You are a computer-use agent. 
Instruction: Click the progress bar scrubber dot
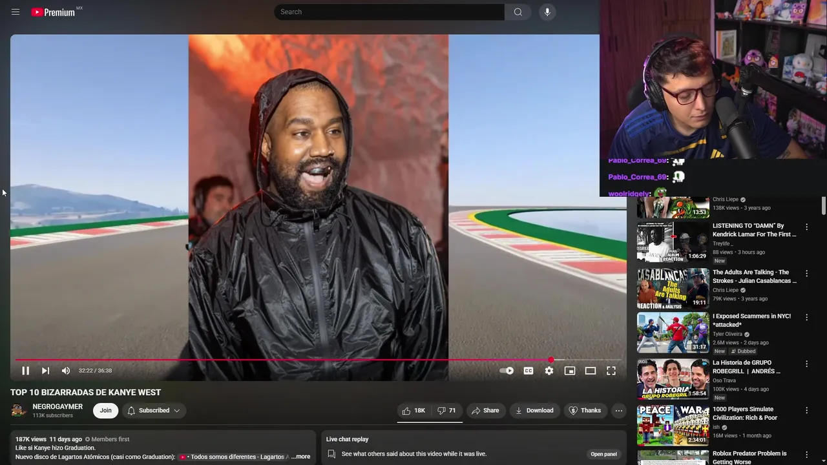[x=551, y=360]
